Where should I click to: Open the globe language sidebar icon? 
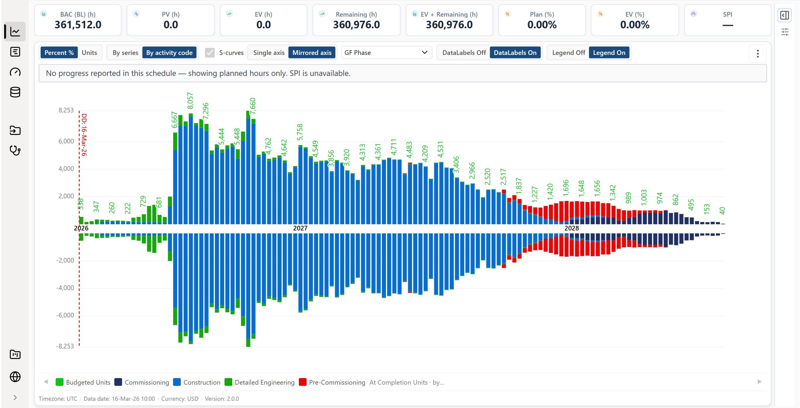15,377
